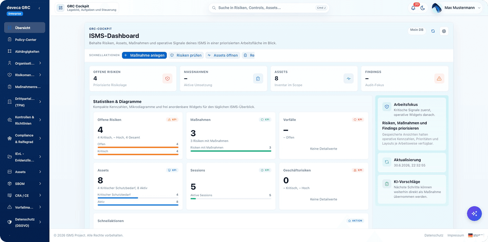488x242 pixels.
Task: Click the Risikomanagement shield icon
Action: click(x=10, y=75)
